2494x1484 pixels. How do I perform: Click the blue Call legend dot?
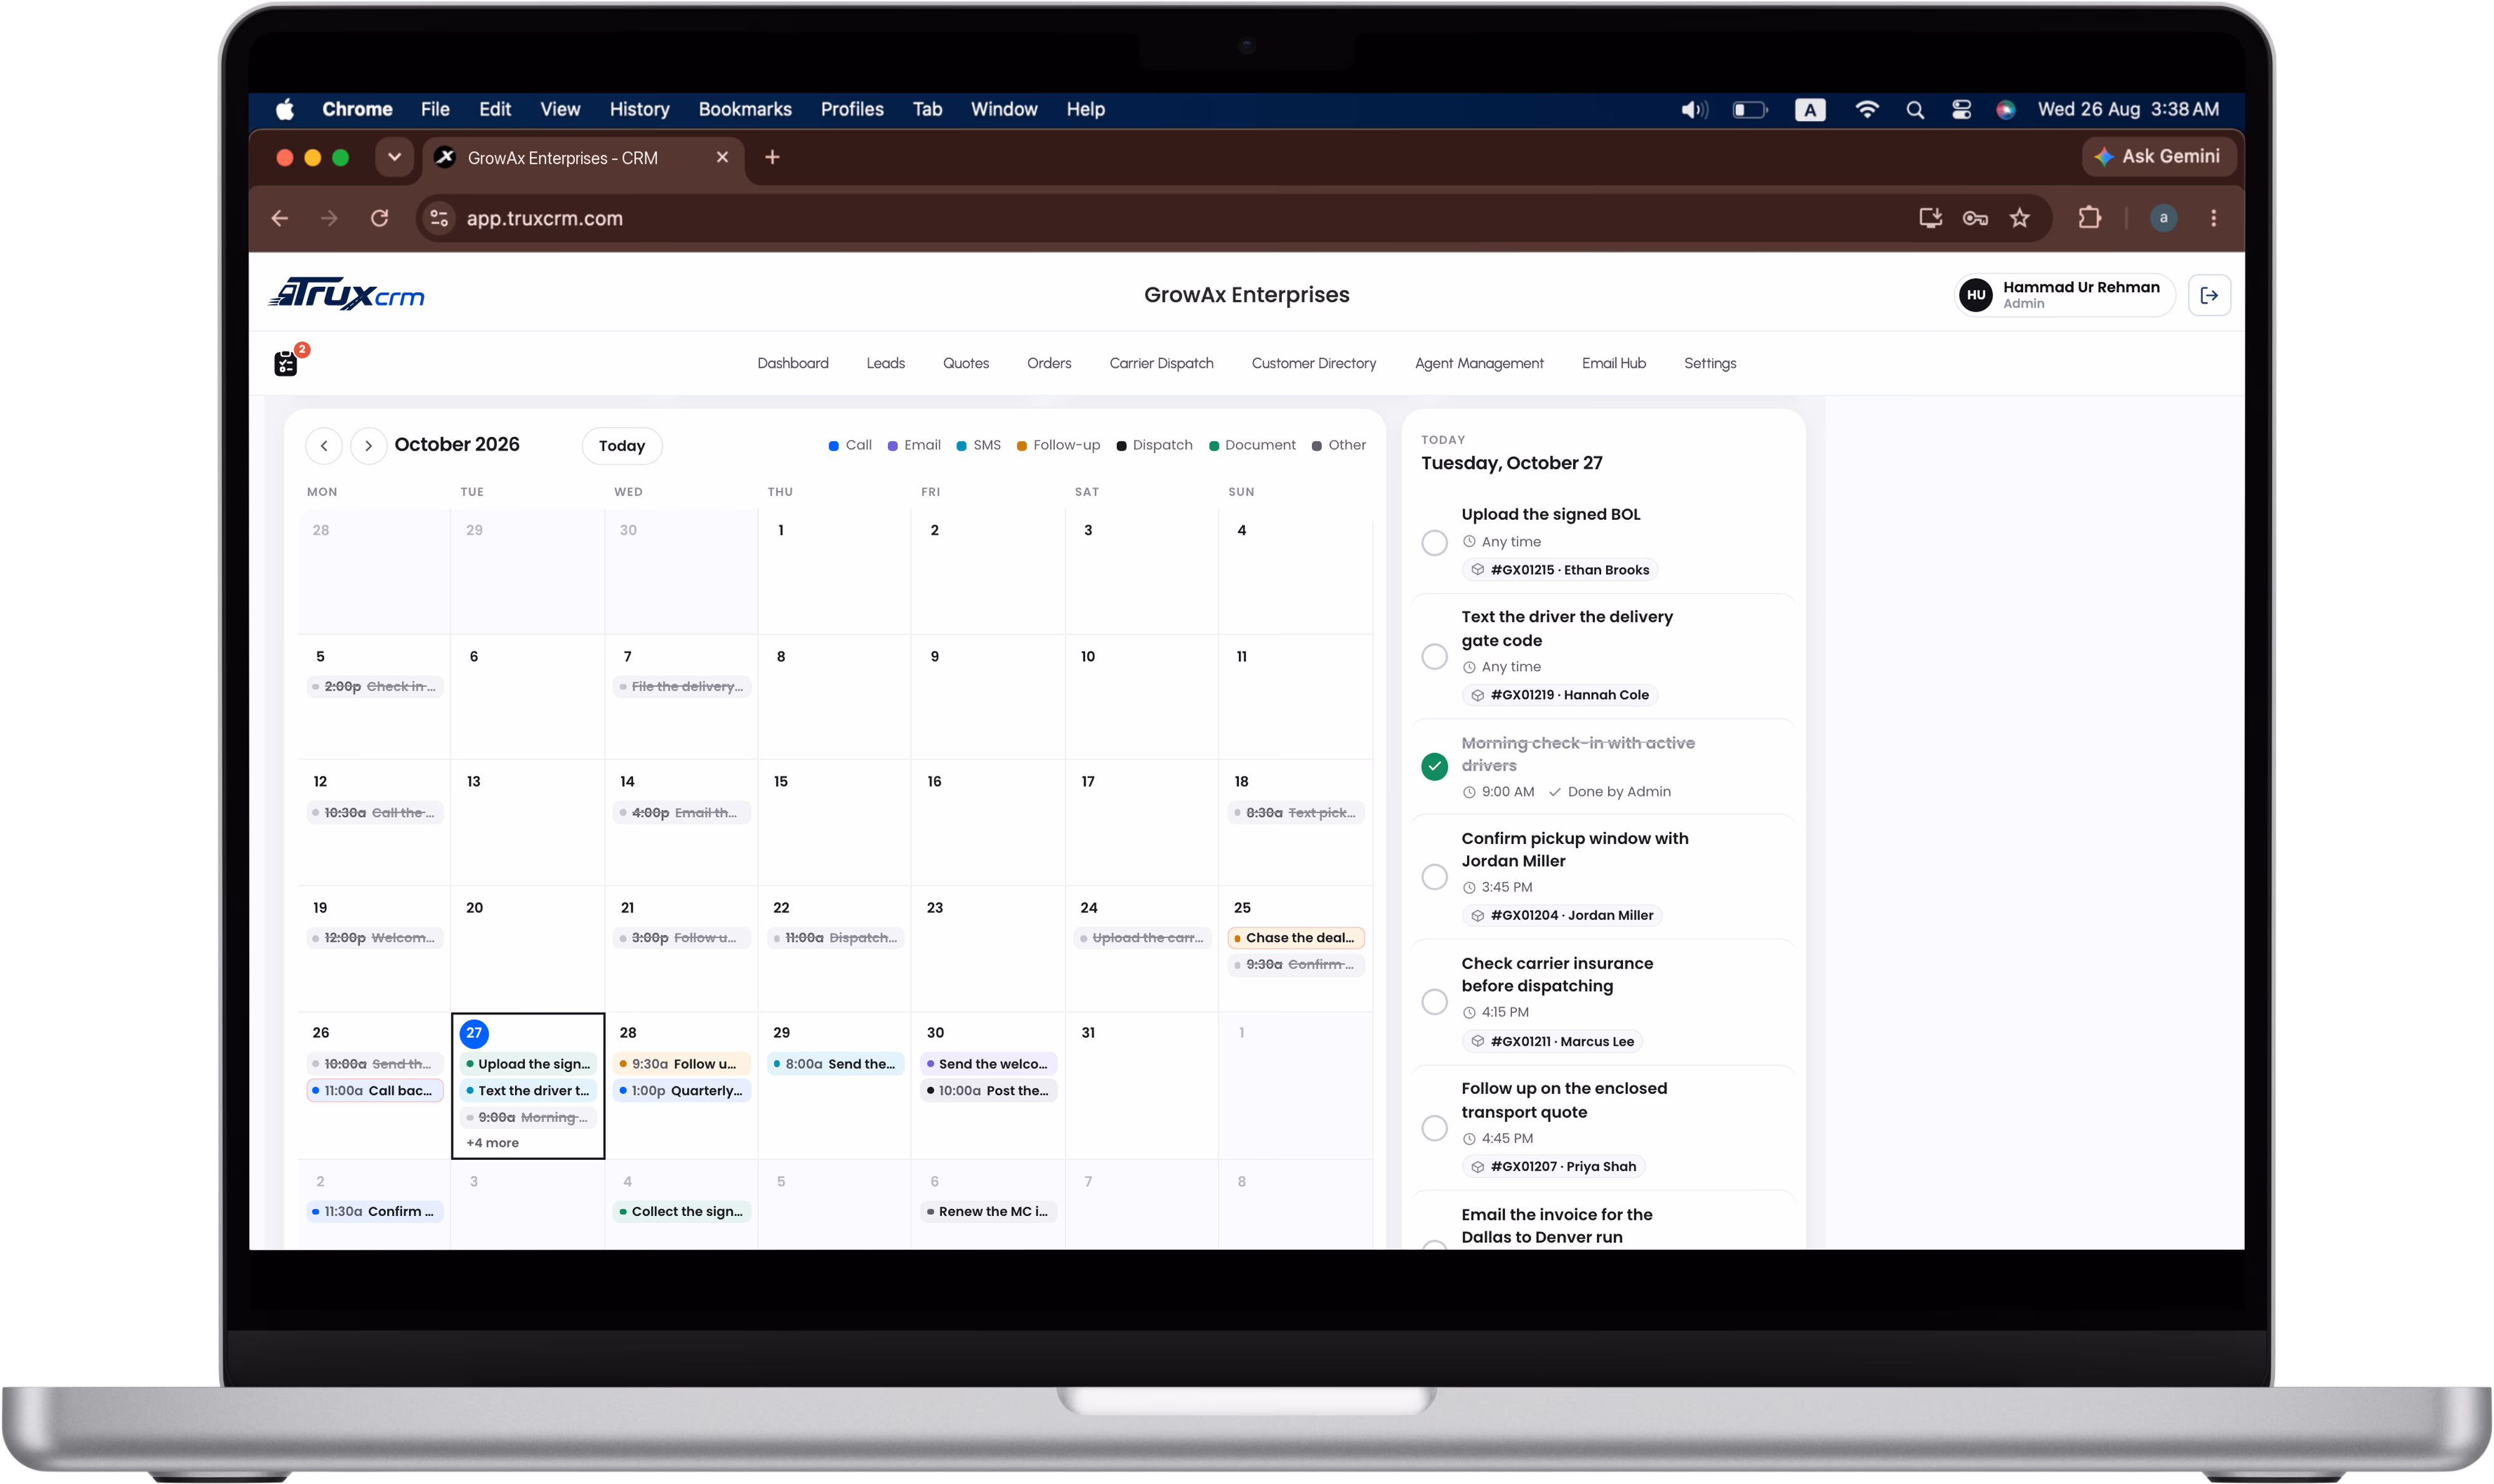832,446
